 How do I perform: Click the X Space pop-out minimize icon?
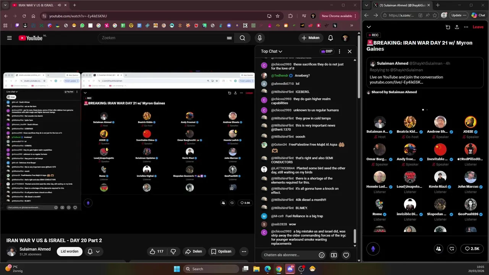(x=448, y=27)
